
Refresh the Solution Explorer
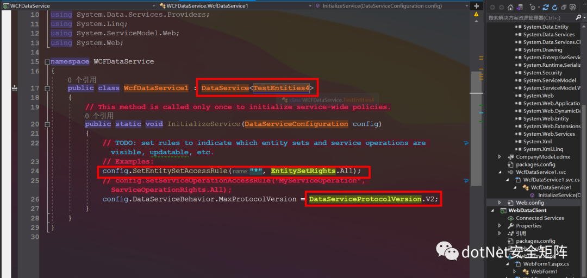point(555,7)
